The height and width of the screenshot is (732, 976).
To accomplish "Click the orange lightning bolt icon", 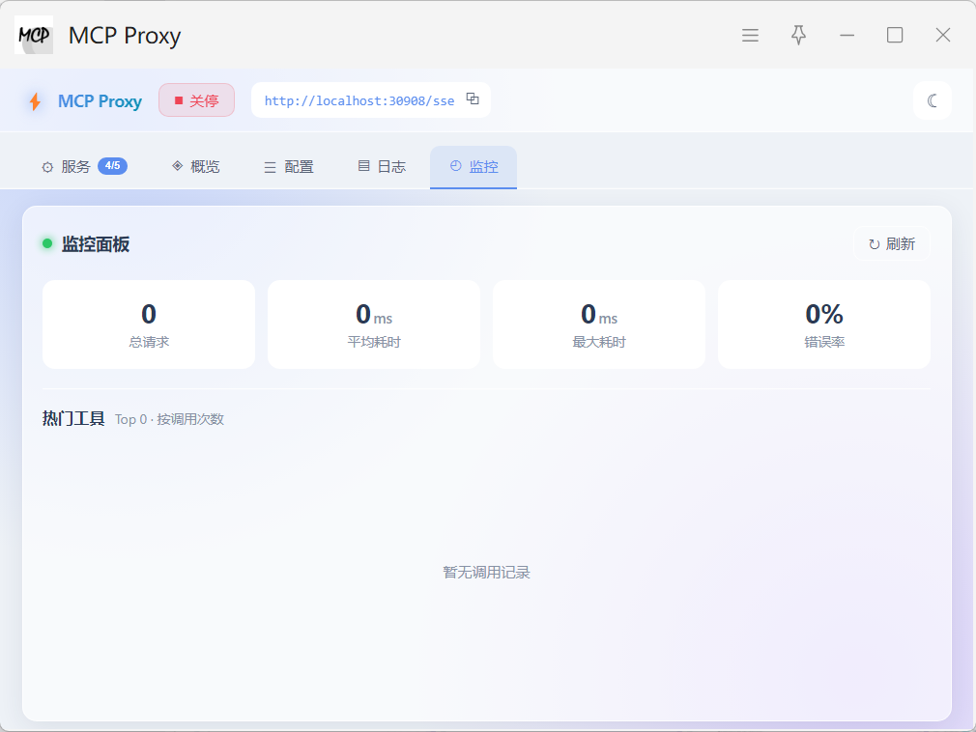I will tap(36, 101).
